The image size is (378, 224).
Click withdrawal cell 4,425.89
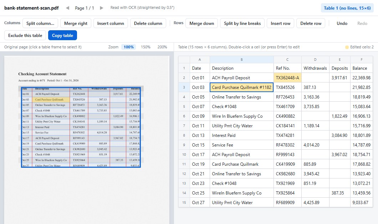315,203
